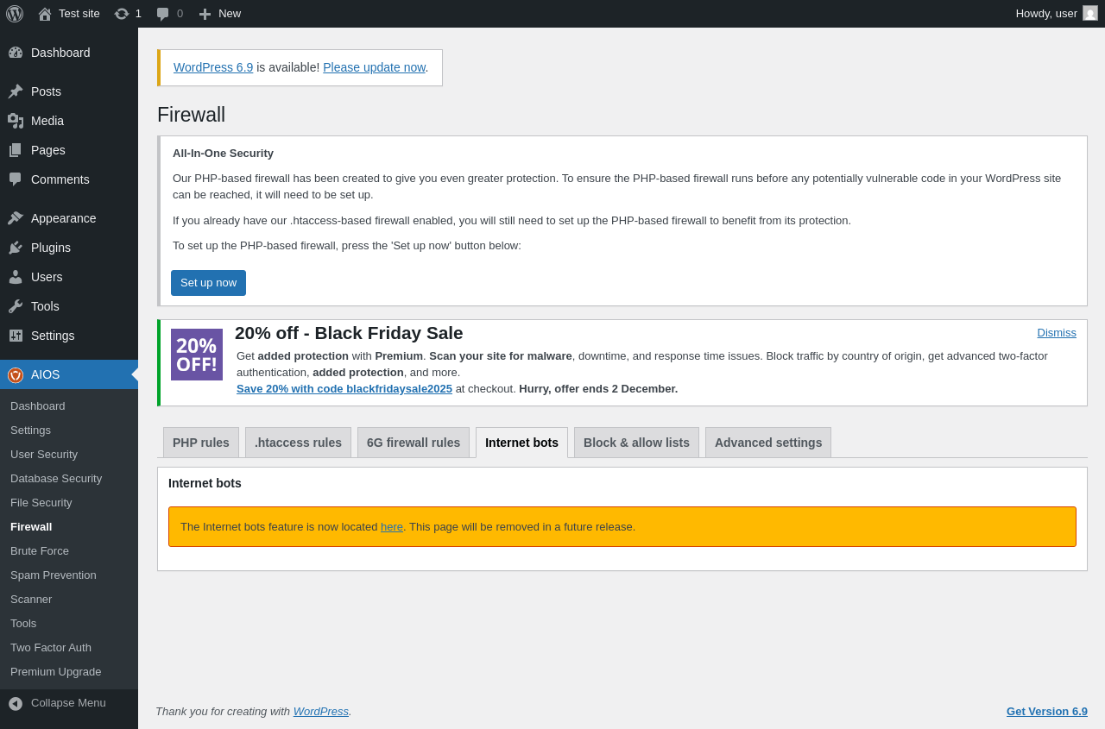Click the Appearance paintbrush icon
This screenshot has height=729, width=1105.
pos(16,218)
